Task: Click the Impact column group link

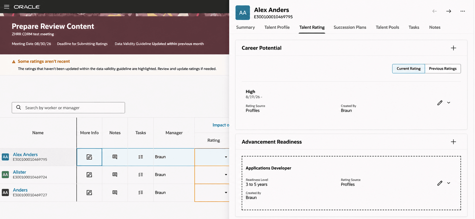Action: coord(221,125)
